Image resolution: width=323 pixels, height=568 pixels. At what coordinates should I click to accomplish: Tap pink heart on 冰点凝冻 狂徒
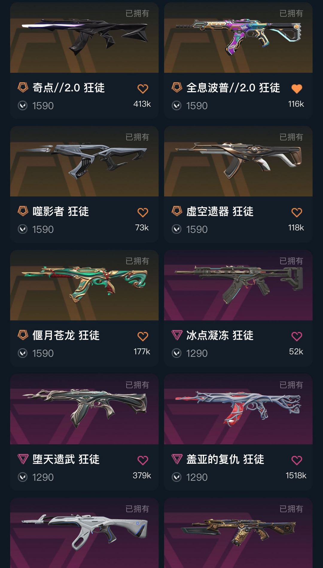tap(297, 336)
